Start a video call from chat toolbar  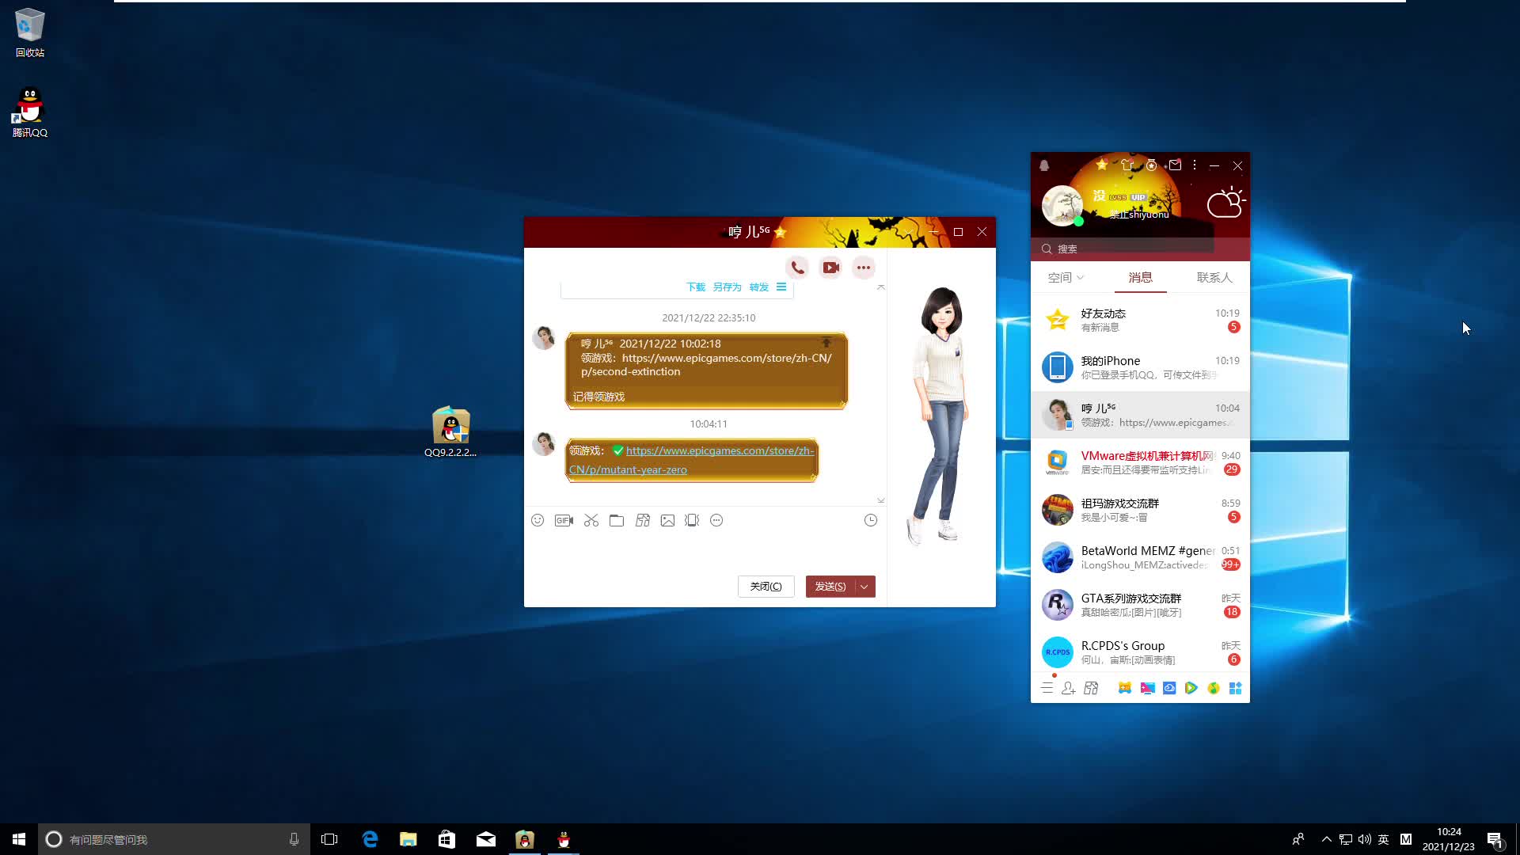pyautogui.click(x=830, y=268)
